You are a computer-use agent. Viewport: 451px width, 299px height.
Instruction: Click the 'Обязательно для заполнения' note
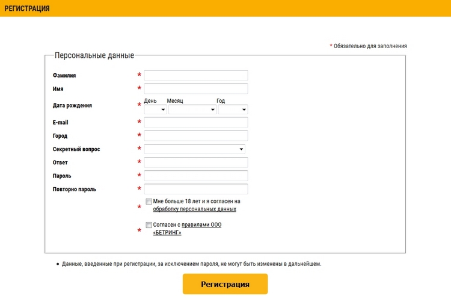368,46
